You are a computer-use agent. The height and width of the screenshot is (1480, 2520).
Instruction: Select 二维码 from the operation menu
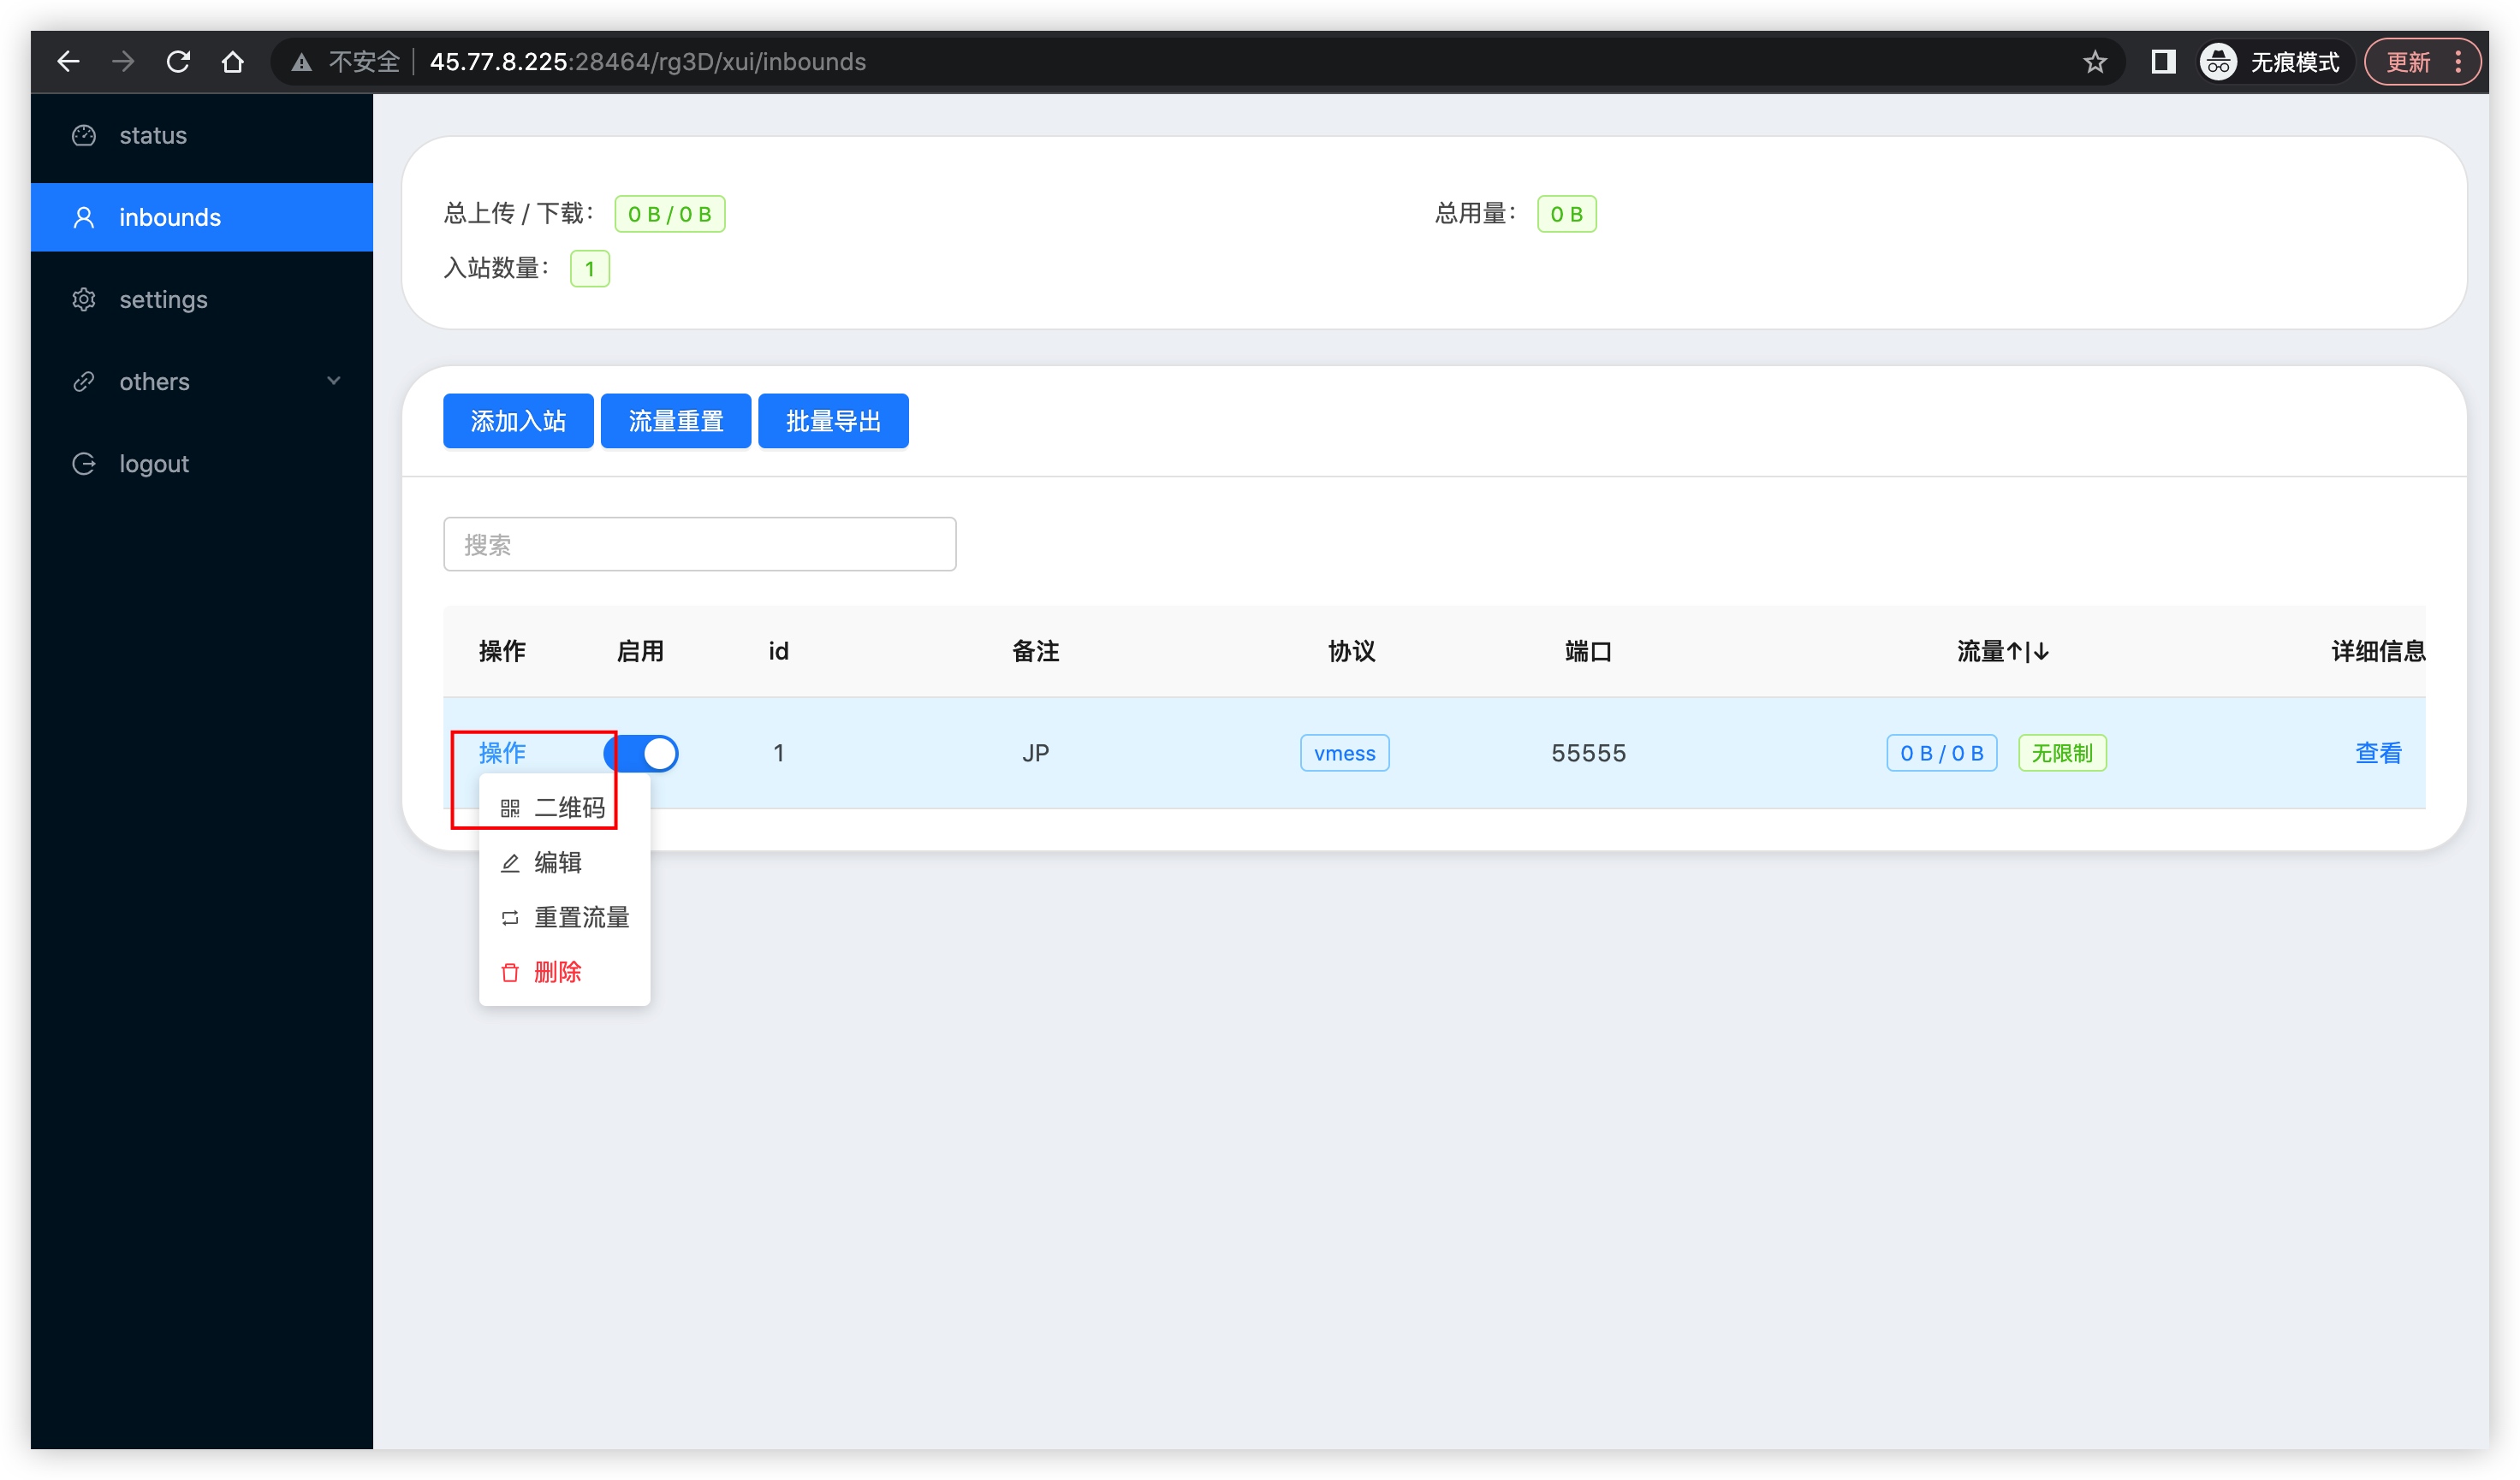coord(568,808)
